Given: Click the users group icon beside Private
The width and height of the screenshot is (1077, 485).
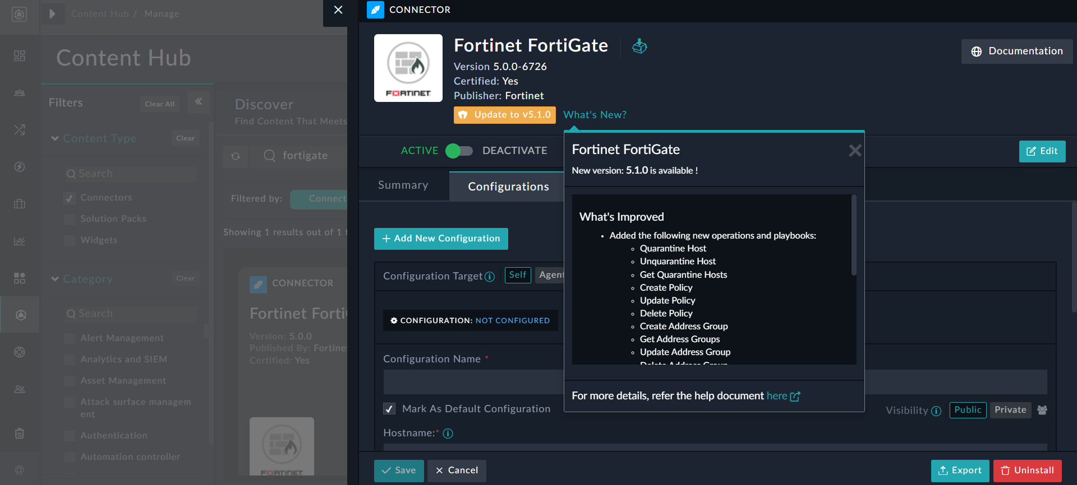Looking at the screenshot, I should (x=1042, y=410).
